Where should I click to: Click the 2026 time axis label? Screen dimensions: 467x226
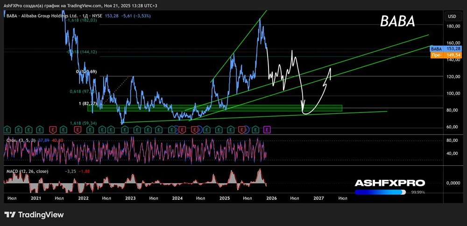(x=272, y=198)
